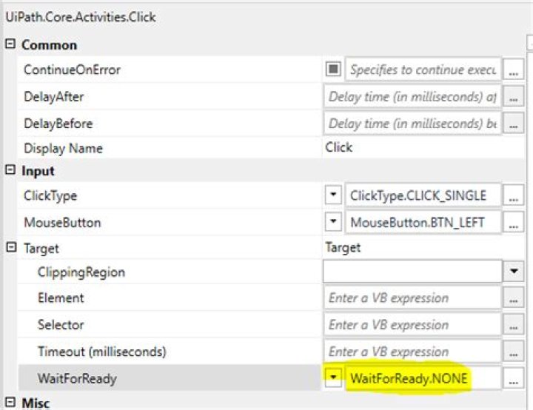
Task: Collapse the Input section
Action: pyautogui.click(x=10, y=169)
